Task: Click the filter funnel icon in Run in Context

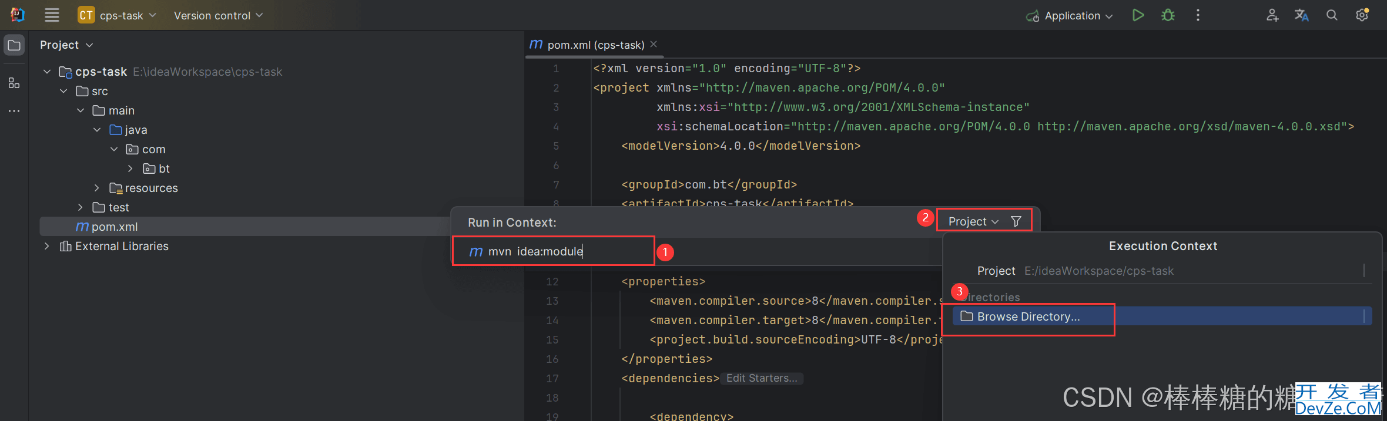Action: pyautogui.click(x=1016, y=221)
